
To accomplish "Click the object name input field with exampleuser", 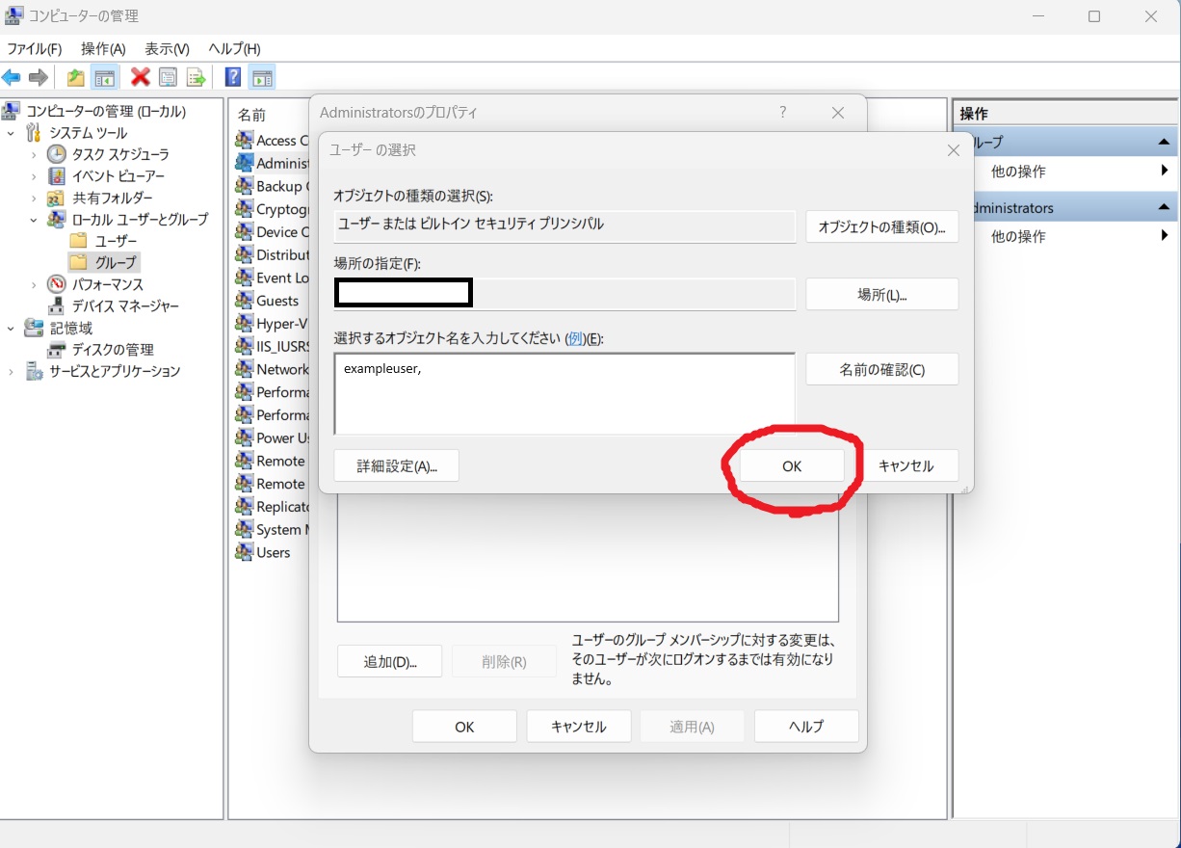I will (x=564, y=393).
